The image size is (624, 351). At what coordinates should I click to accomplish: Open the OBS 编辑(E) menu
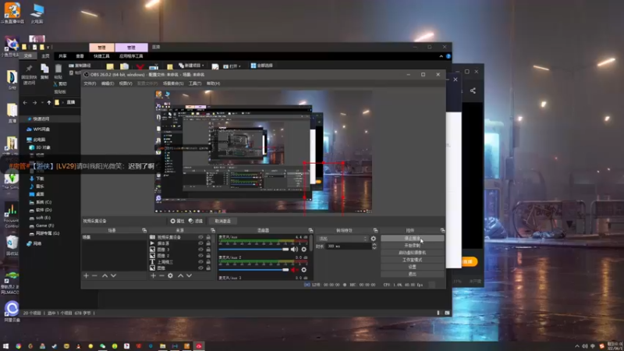click(x=108, y=83)
